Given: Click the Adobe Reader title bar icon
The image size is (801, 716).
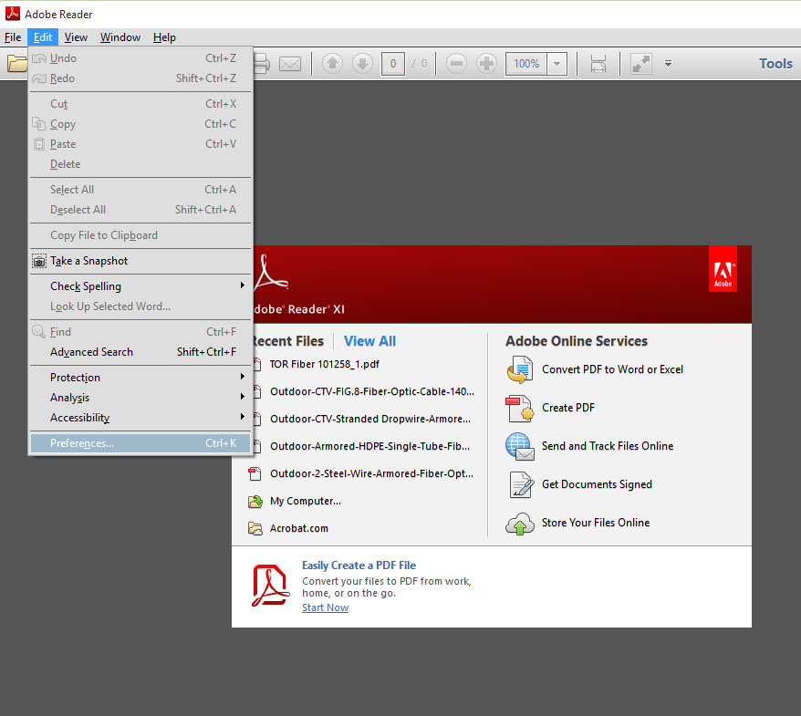Looking at the screenshot, I should tap(12, 14).
